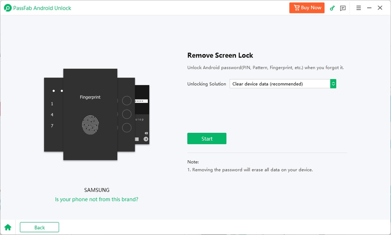The width and height of the screenshot is (391, 235).
Task: Click the fingerprint image on the phone
Action: coord(90,125)
